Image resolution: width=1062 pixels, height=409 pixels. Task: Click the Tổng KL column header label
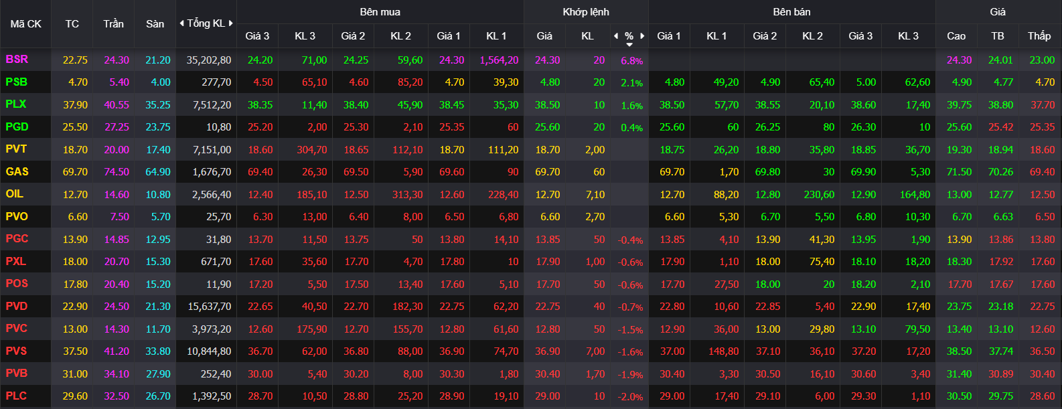point(206,23)
